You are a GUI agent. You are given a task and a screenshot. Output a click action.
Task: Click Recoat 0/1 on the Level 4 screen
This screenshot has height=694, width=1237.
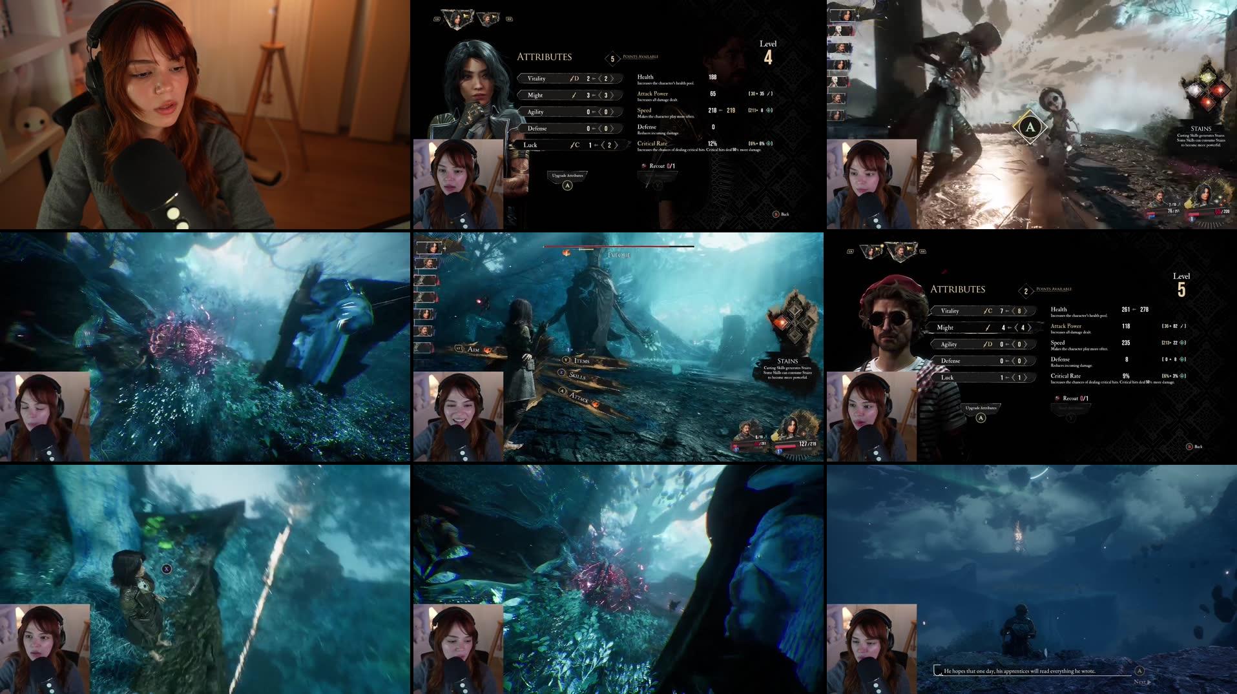(658, 166)
